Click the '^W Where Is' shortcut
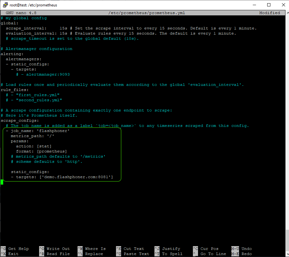 click(x=92, y=249)
